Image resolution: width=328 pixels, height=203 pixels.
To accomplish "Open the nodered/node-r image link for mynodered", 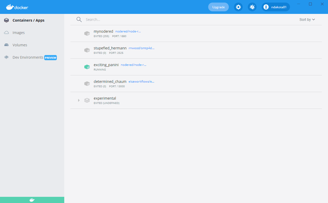I will click(128, 31).
